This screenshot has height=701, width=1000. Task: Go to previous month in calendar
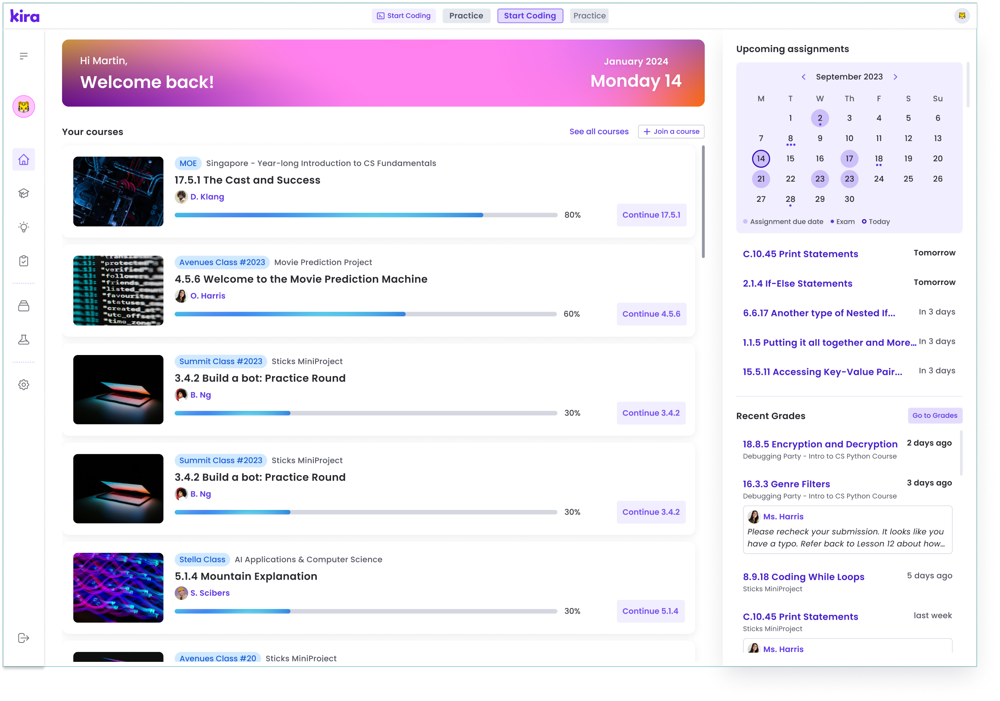pos(804,77)
